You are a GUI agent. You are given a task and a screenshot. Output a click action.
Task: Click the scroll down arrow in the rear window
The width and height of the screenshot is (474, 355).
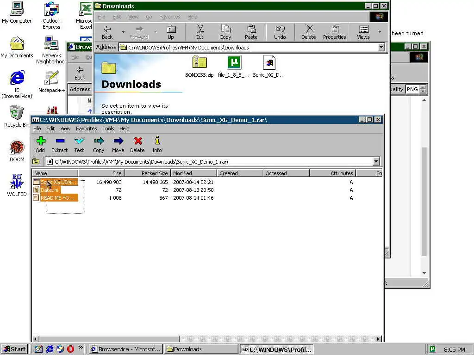coord(424,273)
